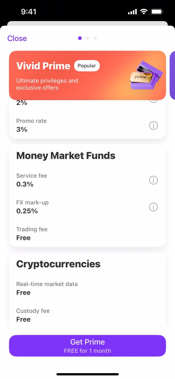The height and width of the screenshot is (379, 175).
Task: Select the first page indicator dot
Action: 80,38
